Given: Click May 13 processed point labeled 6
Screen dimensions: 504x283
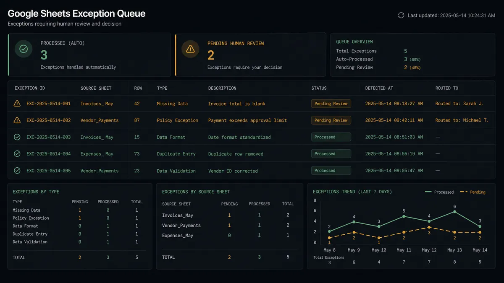Looking at the screenshot, I should click(454, 212).
